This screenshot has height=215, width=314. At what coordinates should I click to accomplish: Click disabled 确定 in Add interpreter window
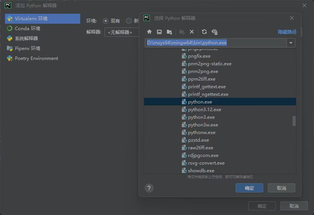[262, 206]
